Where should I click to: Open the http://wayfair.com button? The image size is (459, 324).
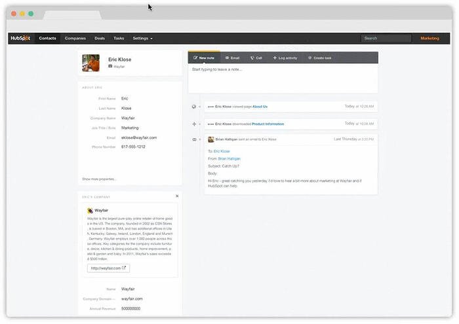[108, 268]
